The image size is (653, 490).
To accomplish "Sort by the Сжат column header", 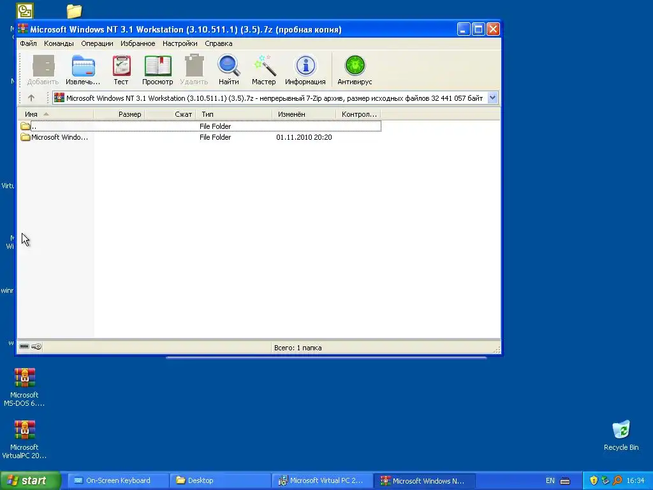I will click(x=170, y=114).
